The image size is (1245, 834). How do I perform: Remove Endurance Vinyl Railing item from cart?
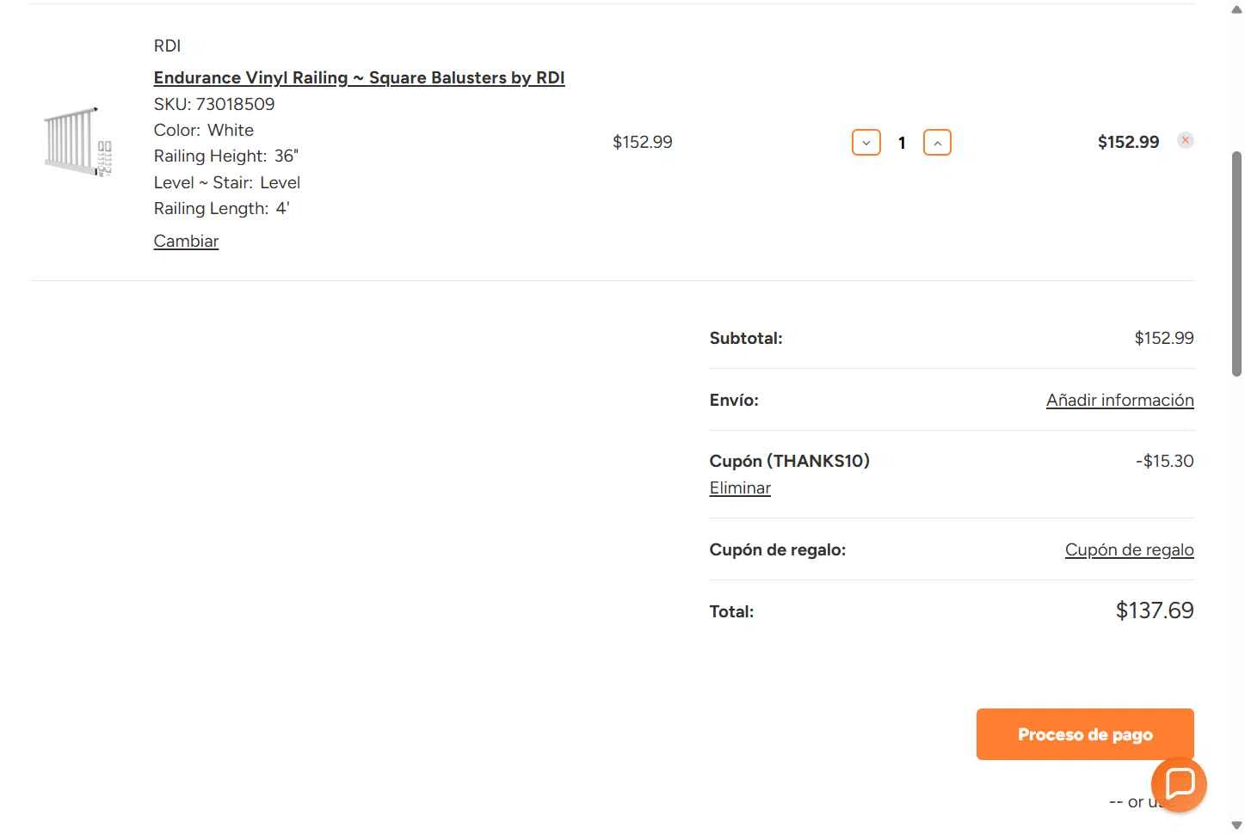tap(1185, 140)
